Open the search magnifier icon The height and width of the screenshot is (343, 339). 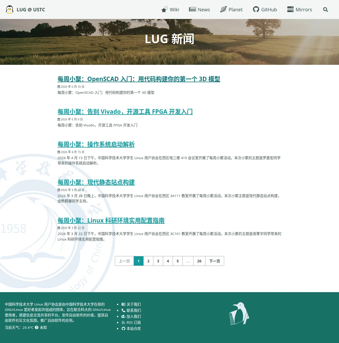point(326,9)
